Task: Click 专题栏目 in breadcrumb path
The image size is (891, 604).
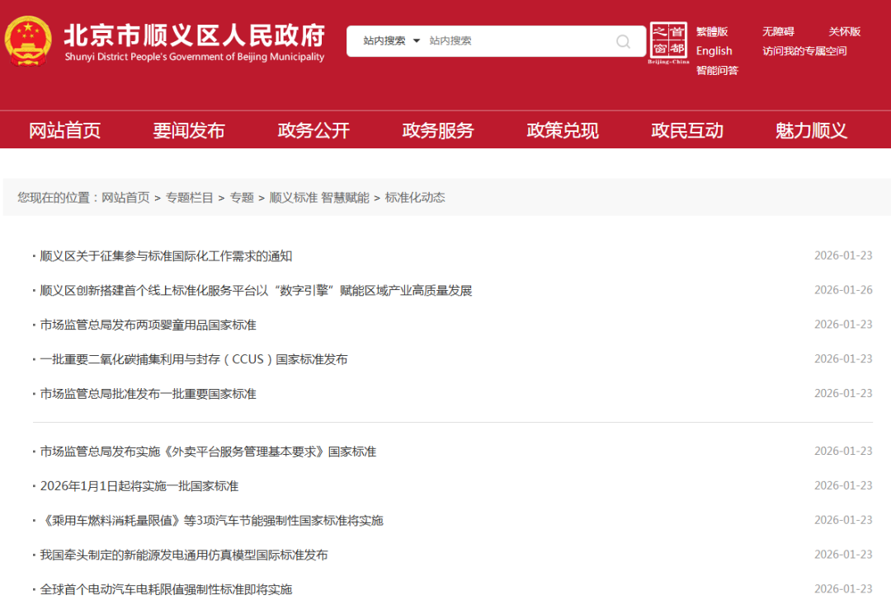Action: pos(189,198)
